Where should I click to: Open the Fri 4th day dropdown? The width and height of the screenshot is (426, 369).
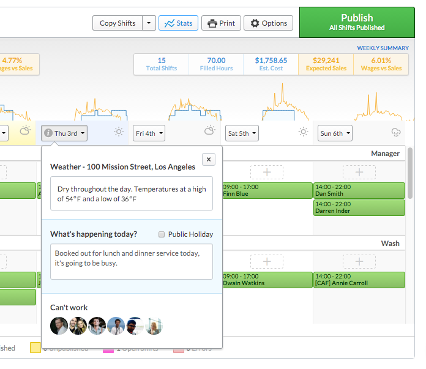(x=149, y=133)
